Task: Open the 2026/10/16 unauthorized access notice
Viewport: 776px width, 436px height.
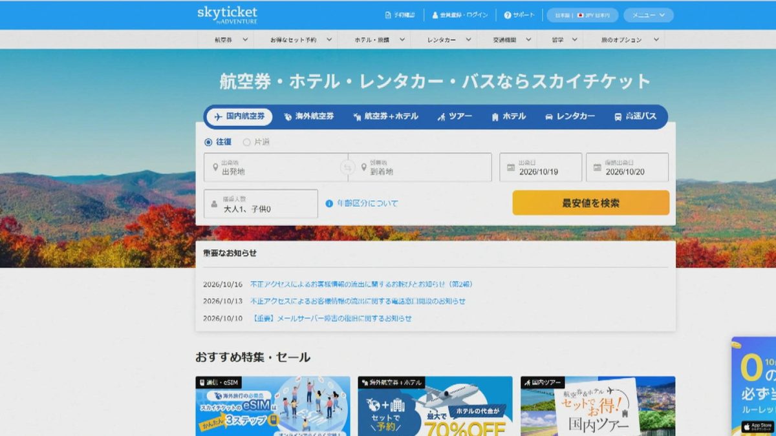Action: click(361, 284)
